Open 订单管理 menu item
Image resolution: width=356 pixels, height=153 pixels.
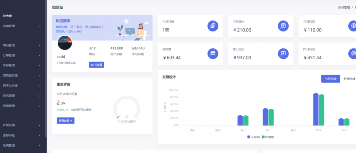(9, 55)
